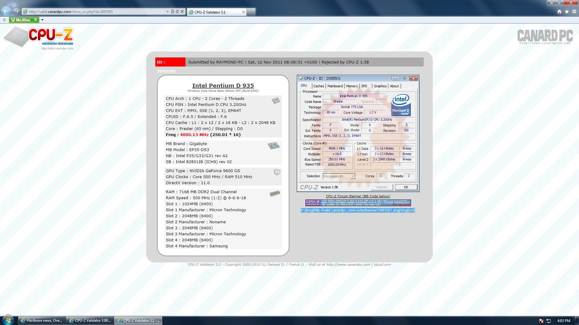
Task: Open the browser Home icon
Action: tap(559, 12)
